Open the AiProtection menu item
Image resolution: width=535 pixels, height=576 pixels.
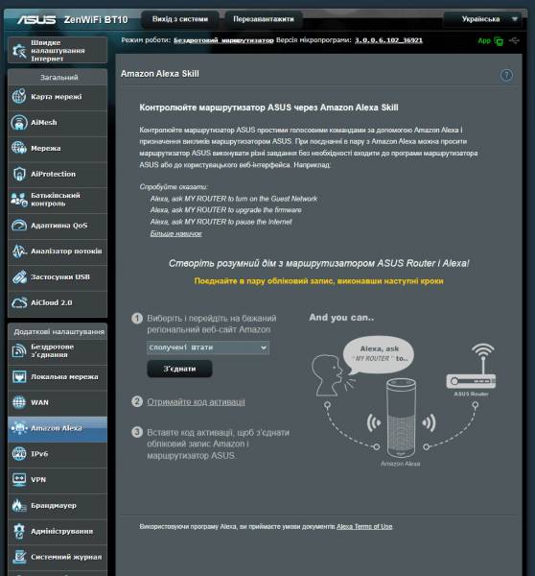58,174
